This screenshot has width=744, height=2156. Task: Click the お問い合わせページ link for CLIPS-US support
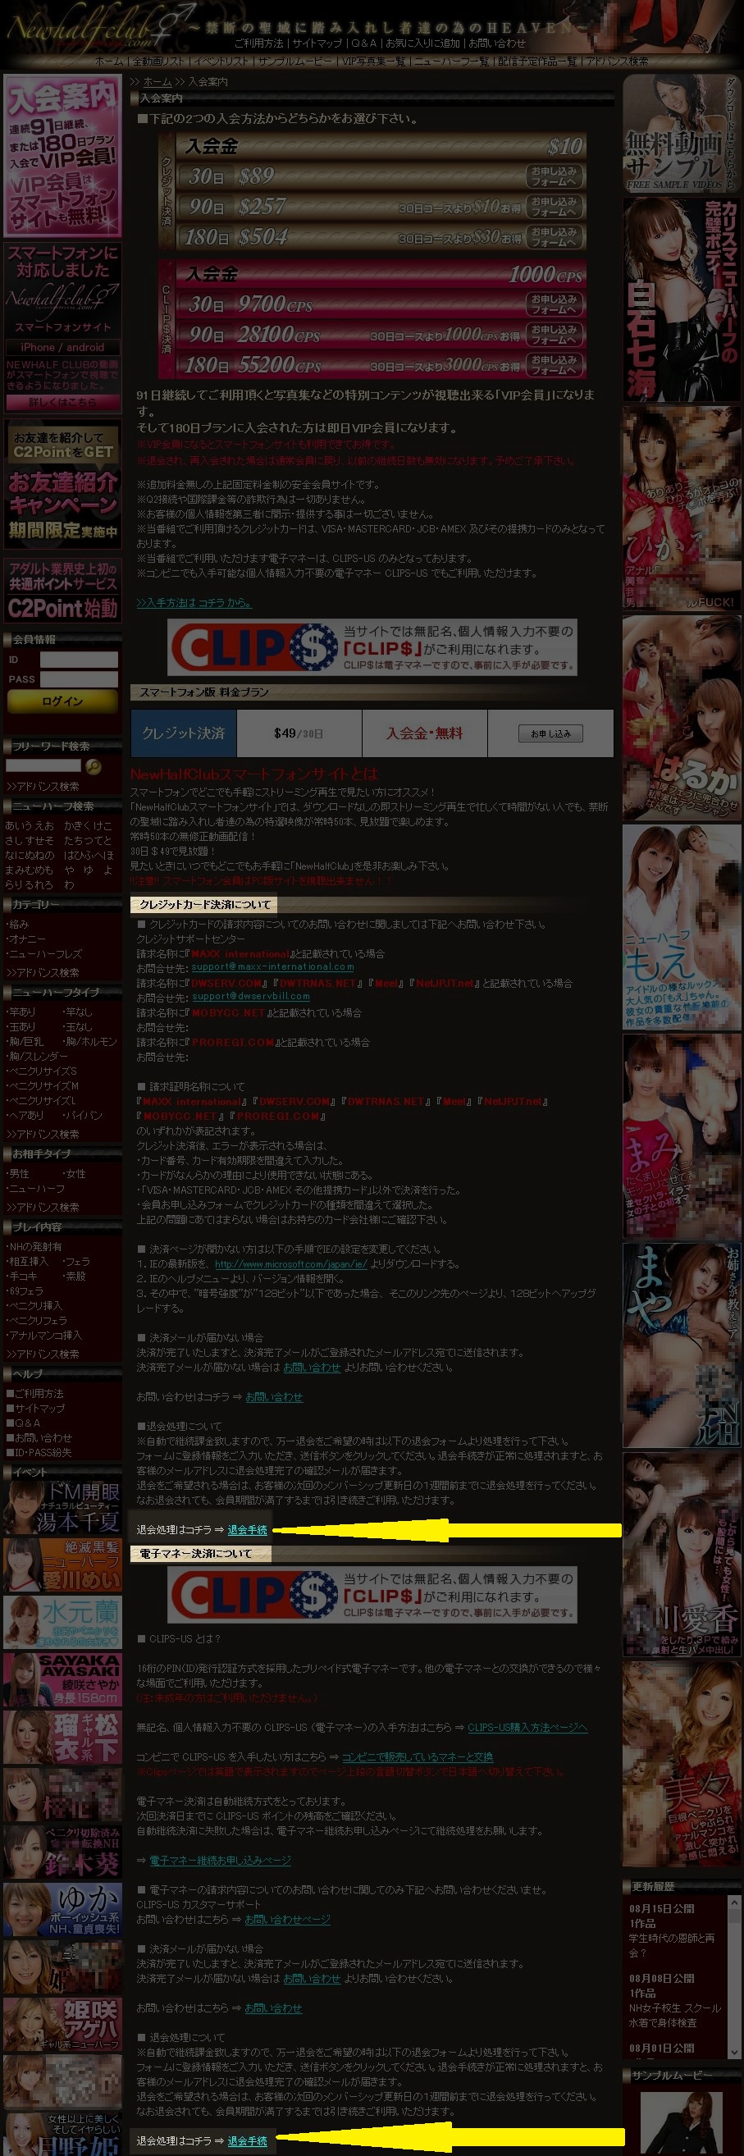pyautogui.click(x=288, y=1919)
